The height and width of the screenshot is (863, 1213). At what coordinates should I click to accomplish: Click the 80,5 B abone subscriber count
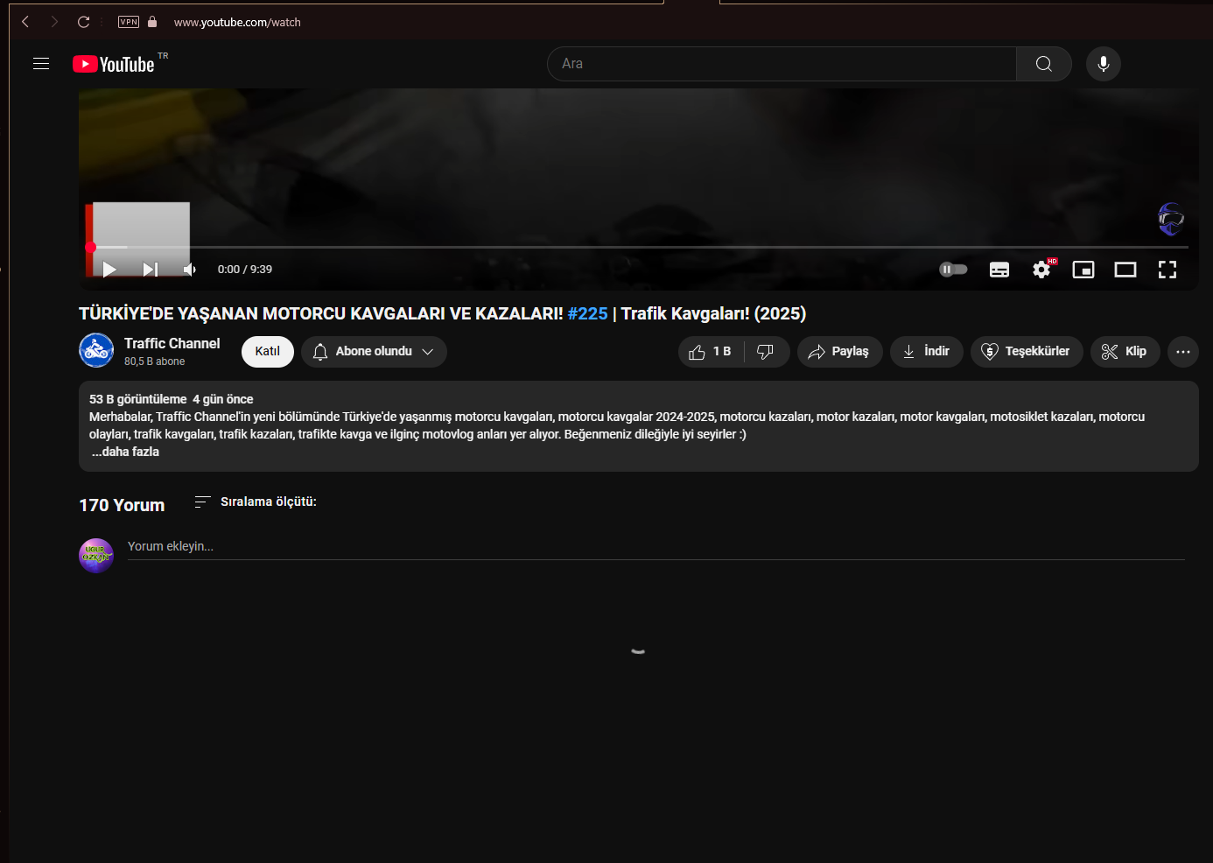(155, 361)
